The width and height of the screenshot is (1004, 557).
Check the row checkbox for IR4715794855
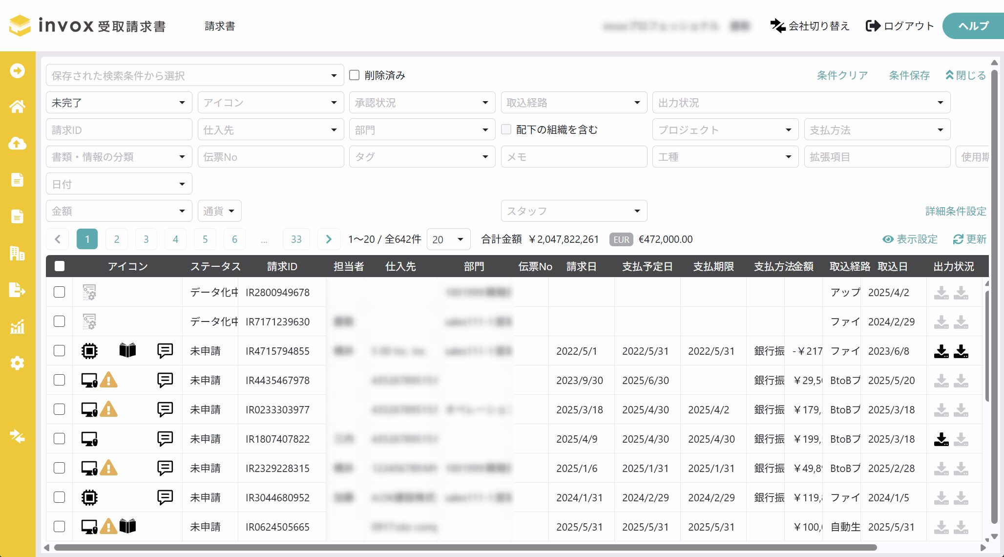[x=59, y=350]
